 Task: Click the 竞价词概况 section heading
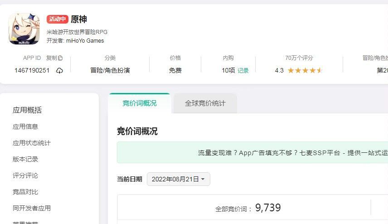point(137,131)
